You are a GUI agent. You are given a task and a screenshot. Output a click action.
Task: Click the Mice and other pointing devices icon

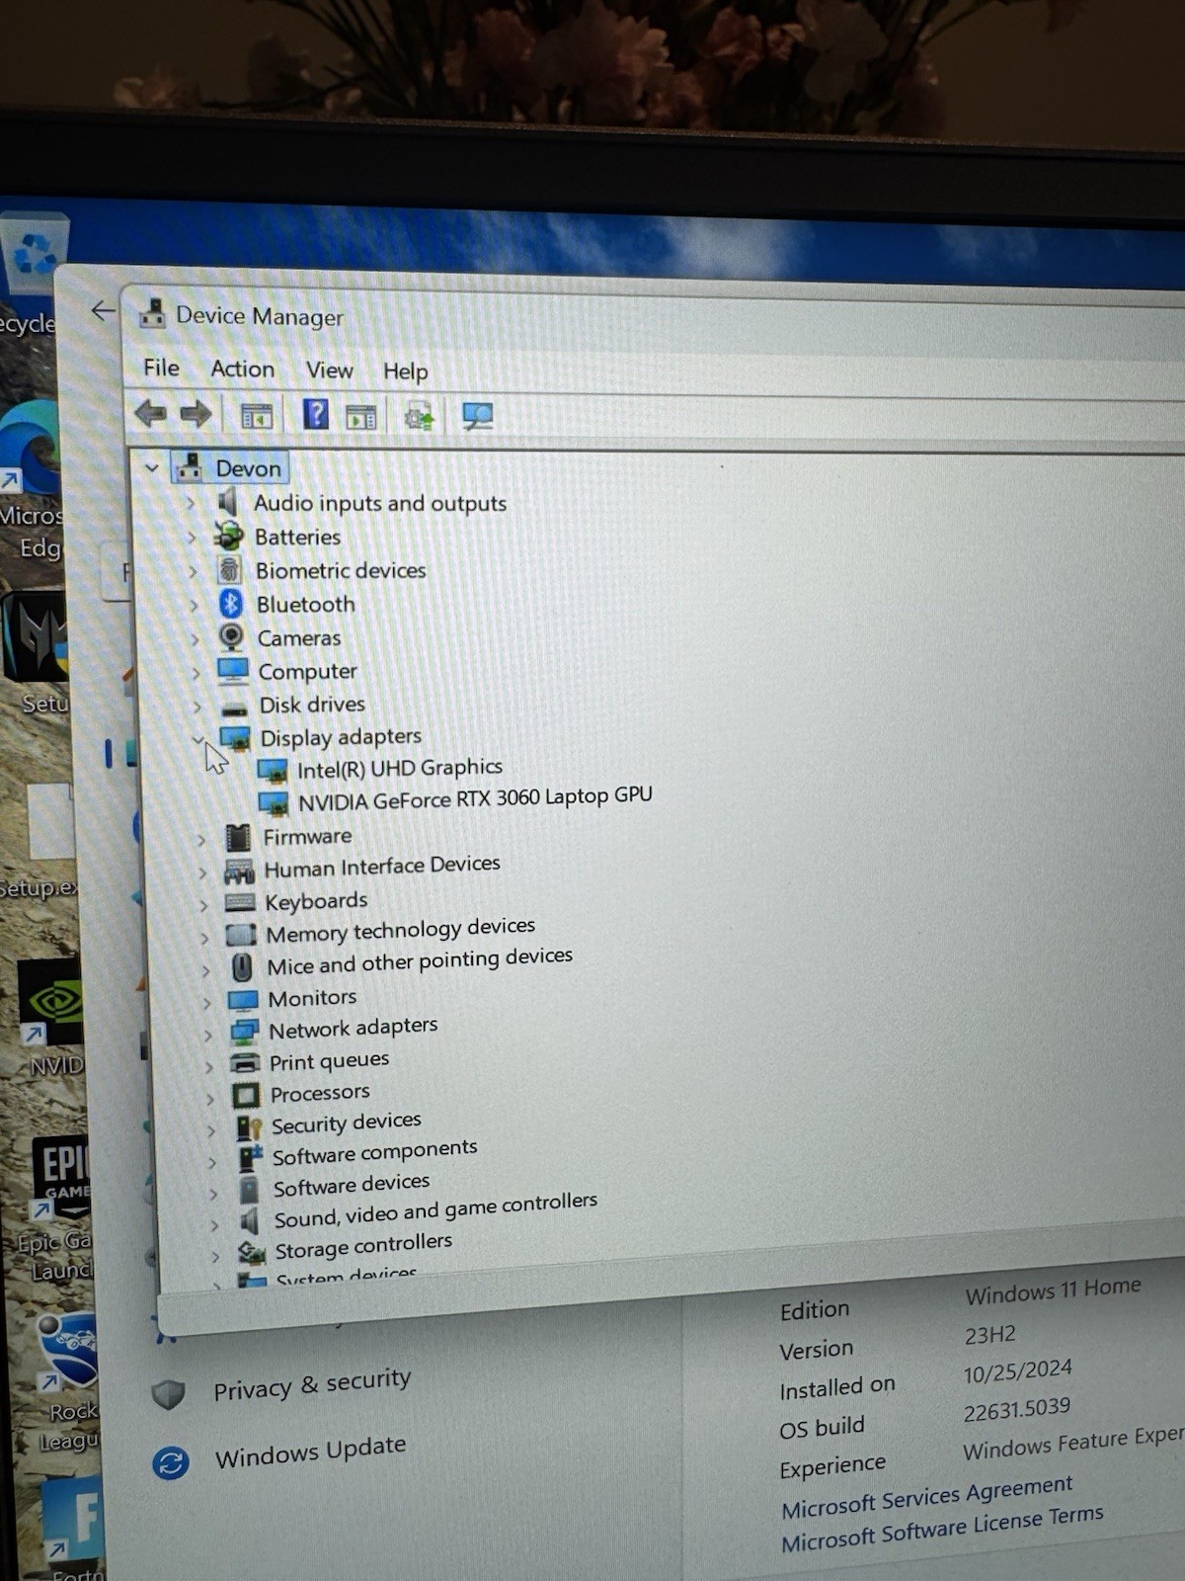click(x=242, y=966)
